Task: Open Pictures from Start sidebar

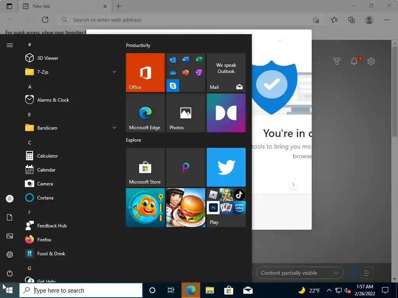Action: point(10,236)
